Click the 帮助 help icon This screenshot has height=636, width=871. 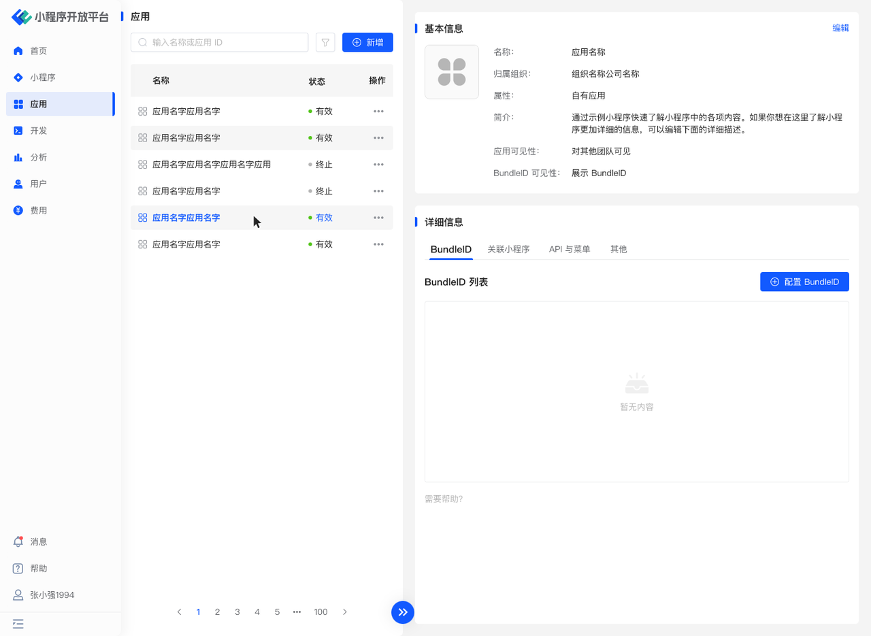tap(19, 568)
